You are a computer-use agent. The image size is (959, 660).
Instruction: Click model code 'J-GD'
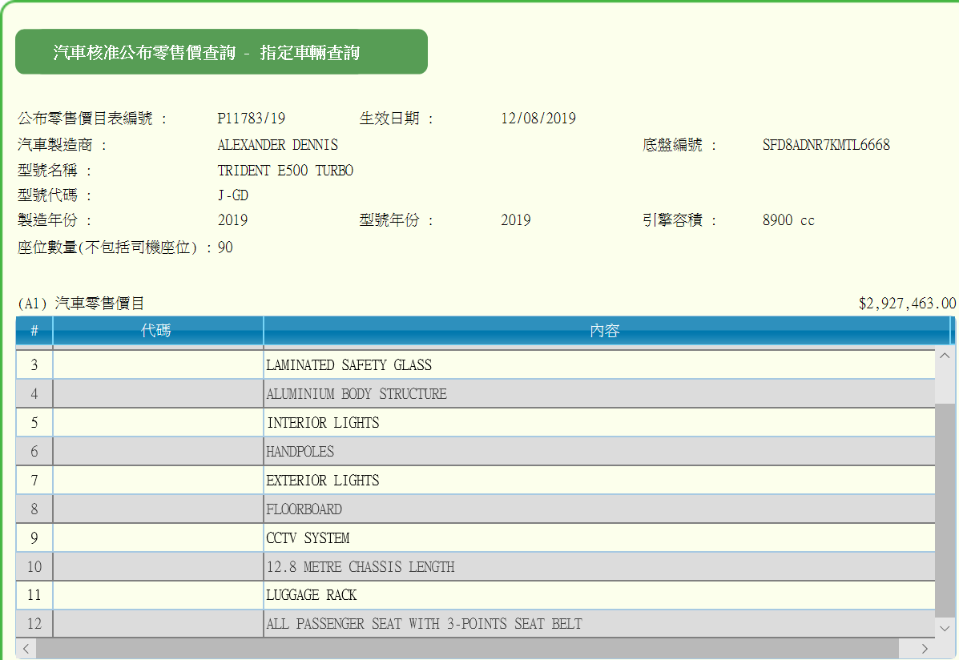click(x=233, y=195)
